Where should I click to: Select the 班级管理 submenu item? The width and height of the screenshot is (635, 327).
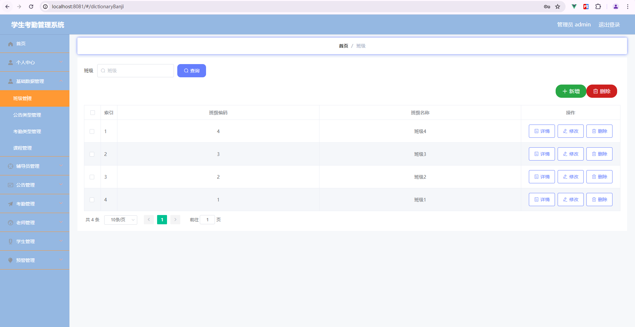(x=35, y=98)
